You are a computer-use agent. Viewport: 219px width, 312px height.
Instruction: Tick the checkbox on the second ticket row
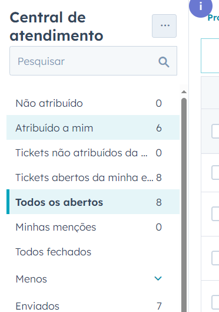(x=215, y=173)
